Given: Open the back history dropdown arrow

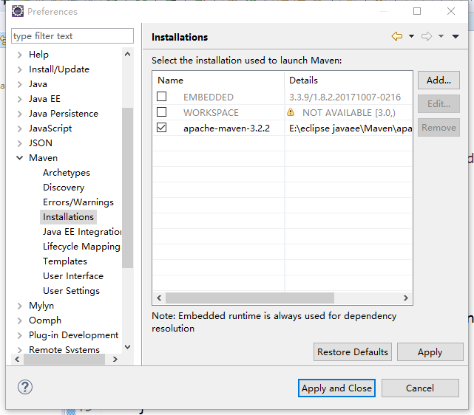Looking at the screenshot, I should click(411, 36).
